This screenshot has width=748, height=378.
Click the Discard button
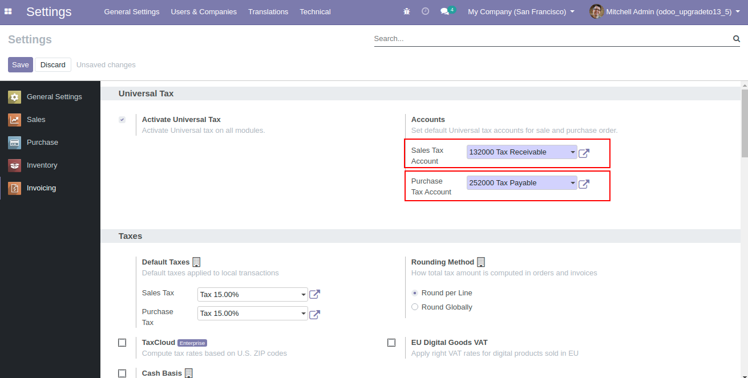click(x=53, y=64)
